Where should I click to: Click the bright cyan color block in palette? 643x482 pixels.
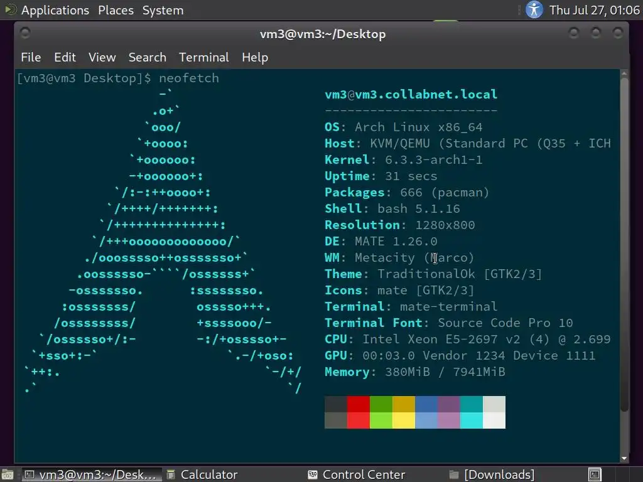[x=471, y=420]
